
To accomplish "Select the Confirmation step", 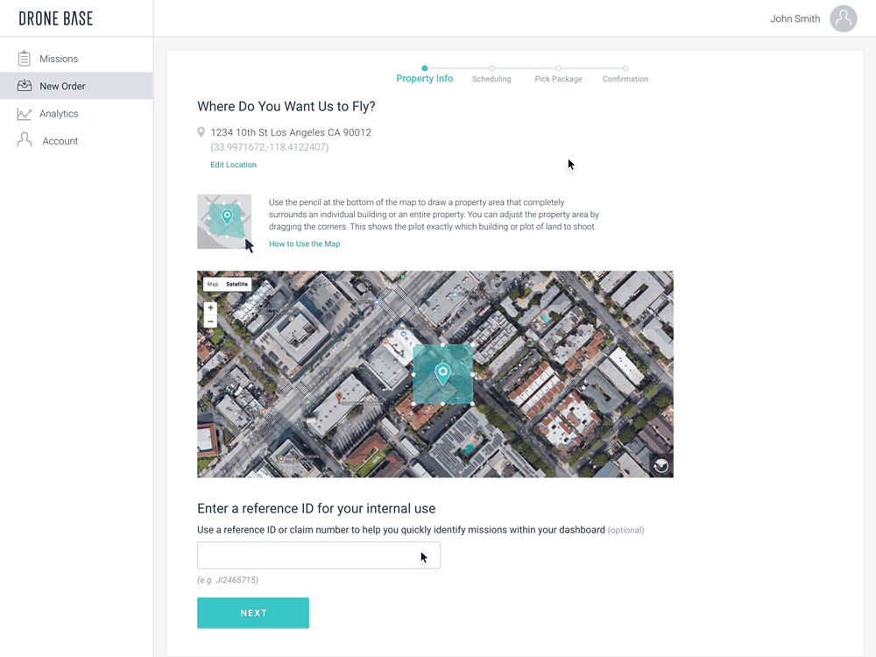I will (x=625, y=78).
